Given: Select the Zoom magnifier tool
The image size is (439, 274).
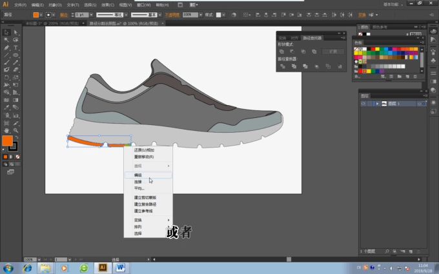Looking at the screenshot, I should click(15, 131).
